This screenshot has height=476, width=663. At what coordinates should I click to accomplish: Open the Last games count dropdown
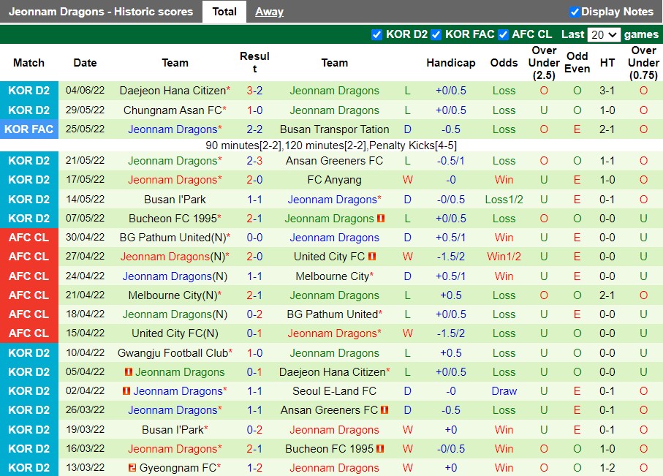click(x=604, y=34)
